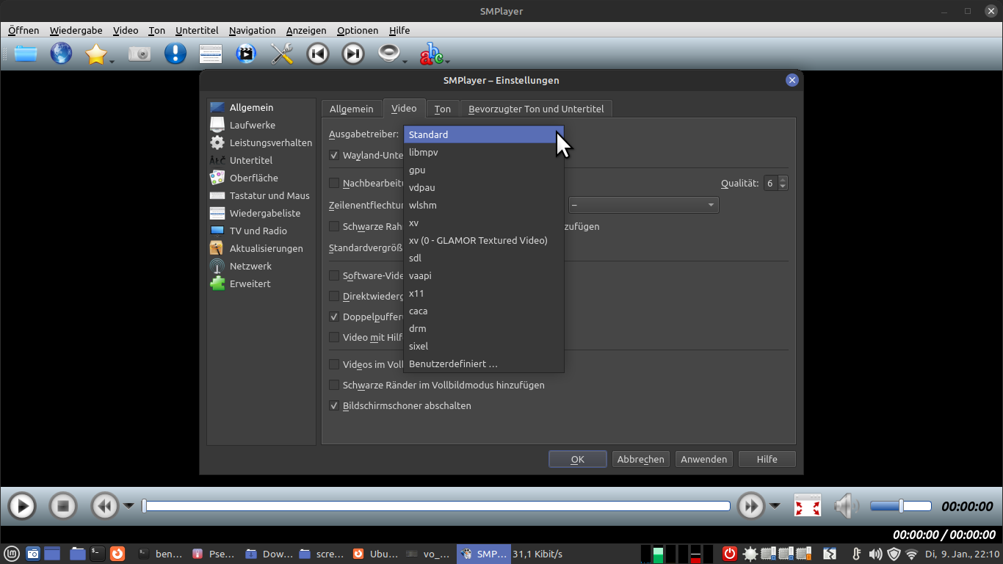Viewport: 1003px width, 564px height.
Task: Choose gpu output driver
Action: [x=484, y=170]
